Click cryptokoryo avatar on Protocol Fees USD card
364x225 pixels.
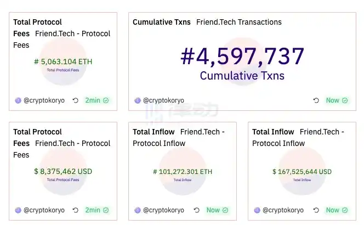[18, 210]
